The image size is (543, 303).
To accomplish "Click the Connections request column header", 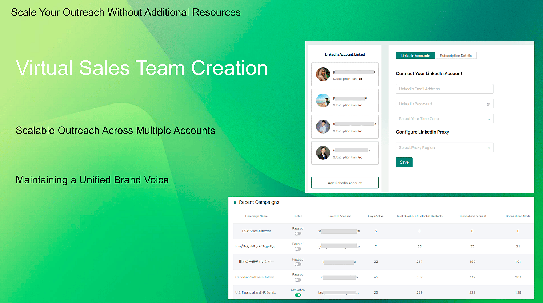I will tap(472, 216).
